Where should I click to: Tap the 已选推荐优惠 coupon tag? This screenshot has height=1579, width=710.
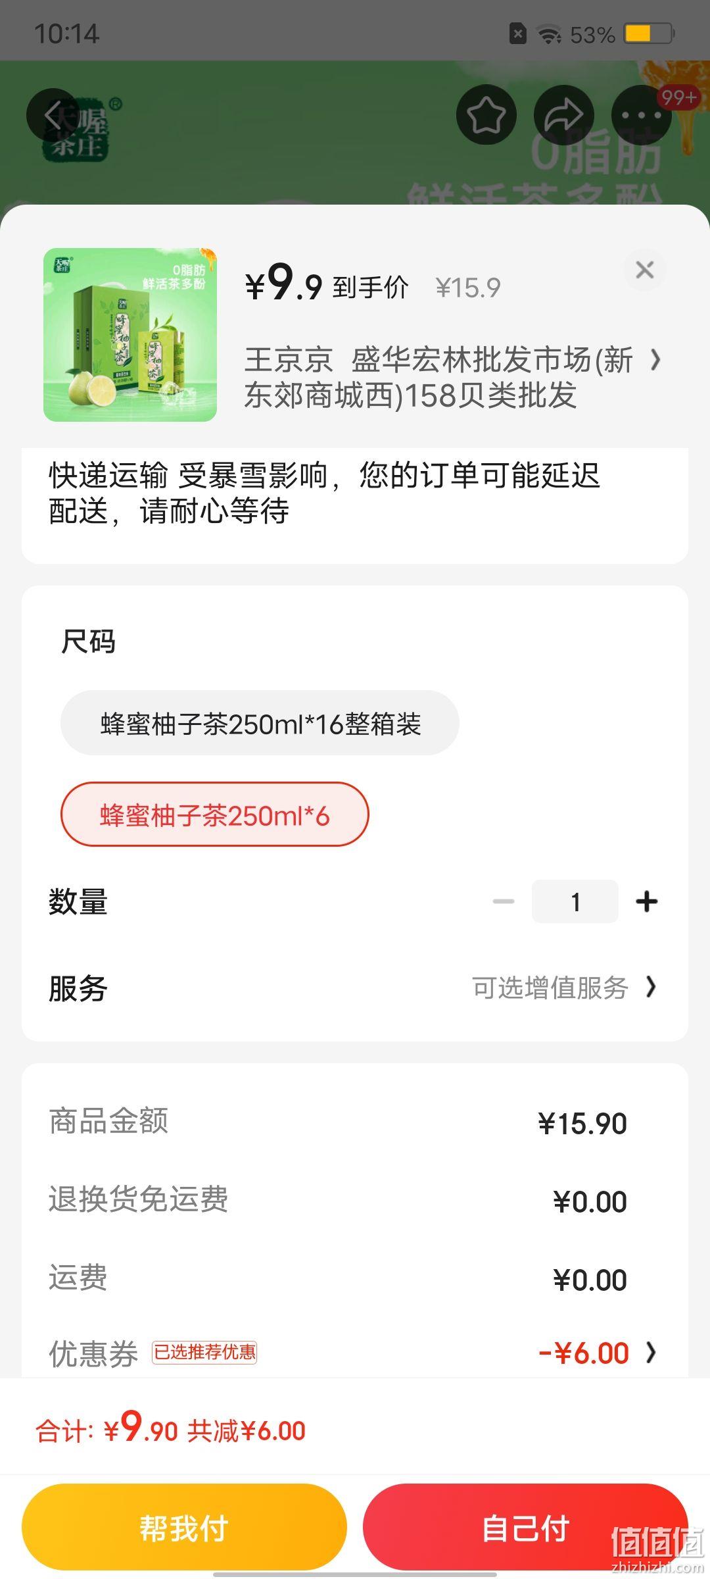coord(204,1353)
